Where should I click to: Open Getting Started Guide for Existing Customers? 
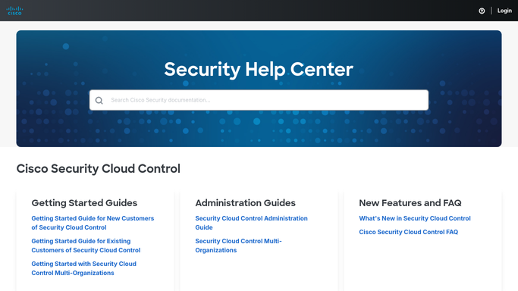(86, 246)
